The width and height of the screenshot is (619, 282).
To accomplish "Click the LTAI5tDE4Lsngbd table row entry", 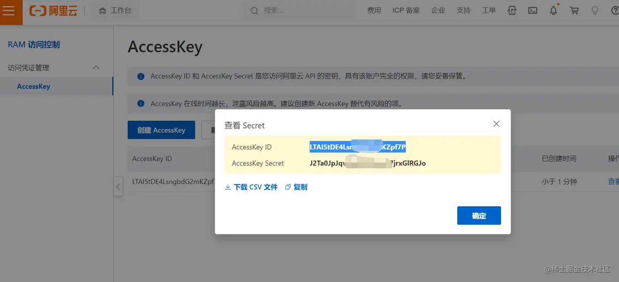I will click(x=174, y=181).
